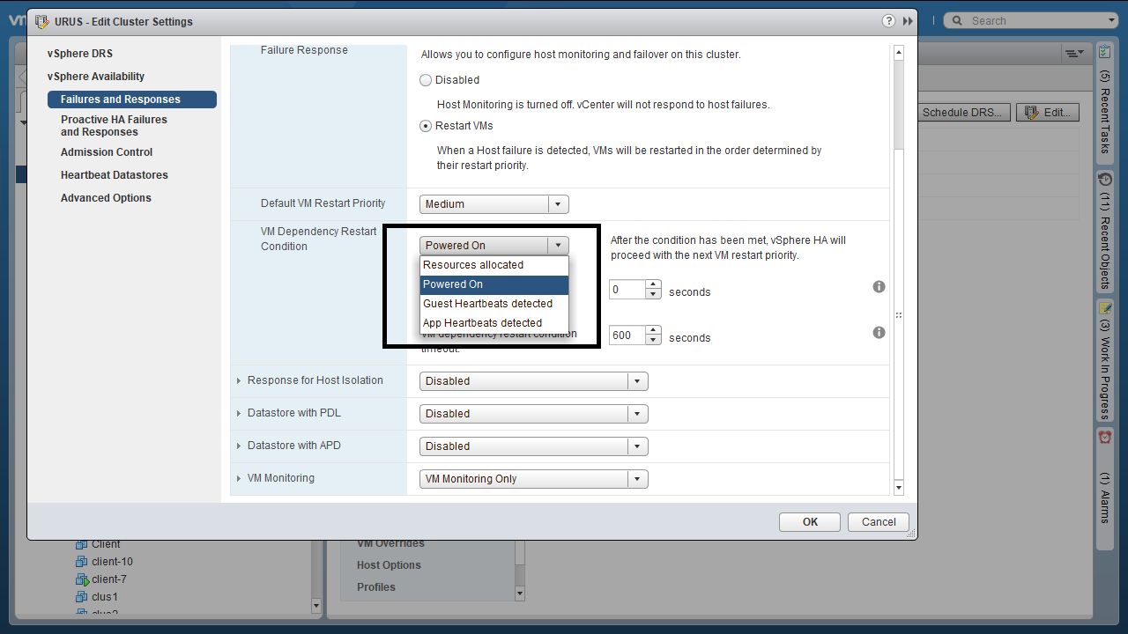
Task: Choose Guest Heartbeats detected from the list
Action: click(x=487, y=304)
